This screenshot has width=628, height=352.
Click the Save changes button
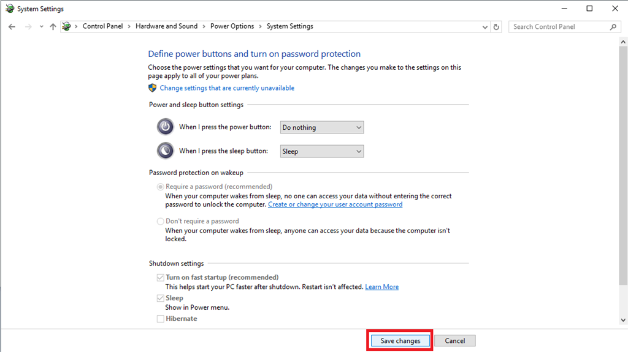pyautogui.click(x=400, y=341)
